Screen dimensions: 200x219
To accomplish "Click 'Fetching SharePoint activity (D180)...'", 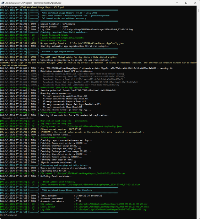I will coord(64,154).
